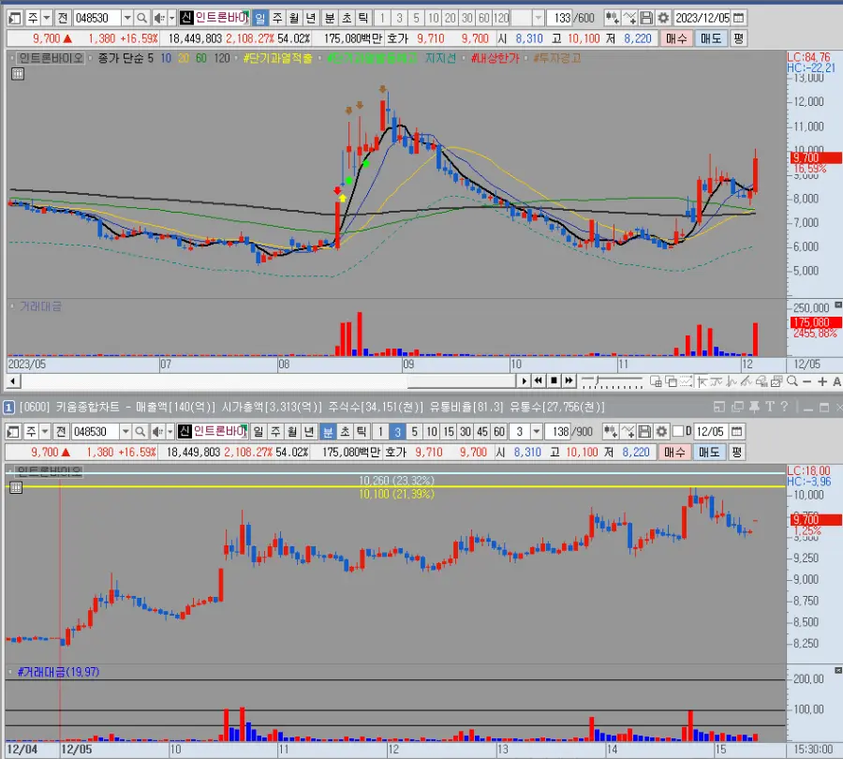Click the grid table icon on the upper chart
The height and width of the screenshot is (759, 843).
[x=18, y=74]
